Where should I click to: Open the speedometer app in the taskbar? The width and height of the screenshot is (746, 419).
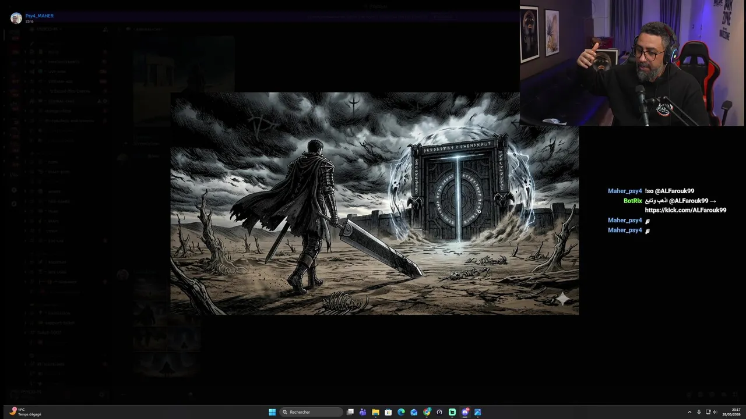pyautogui.click(x=439, y=412)
